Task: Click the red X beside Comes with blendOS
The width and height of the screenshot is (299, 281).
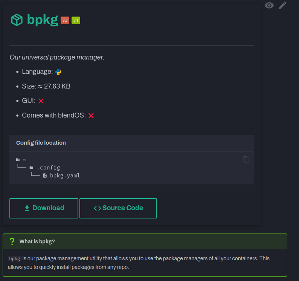Action: click(x=91, y=116)
